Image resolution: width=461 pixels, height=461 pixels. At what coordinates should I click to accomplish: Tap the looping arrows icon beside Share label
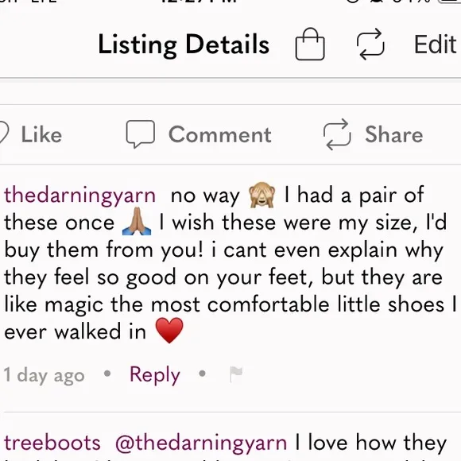337,134
